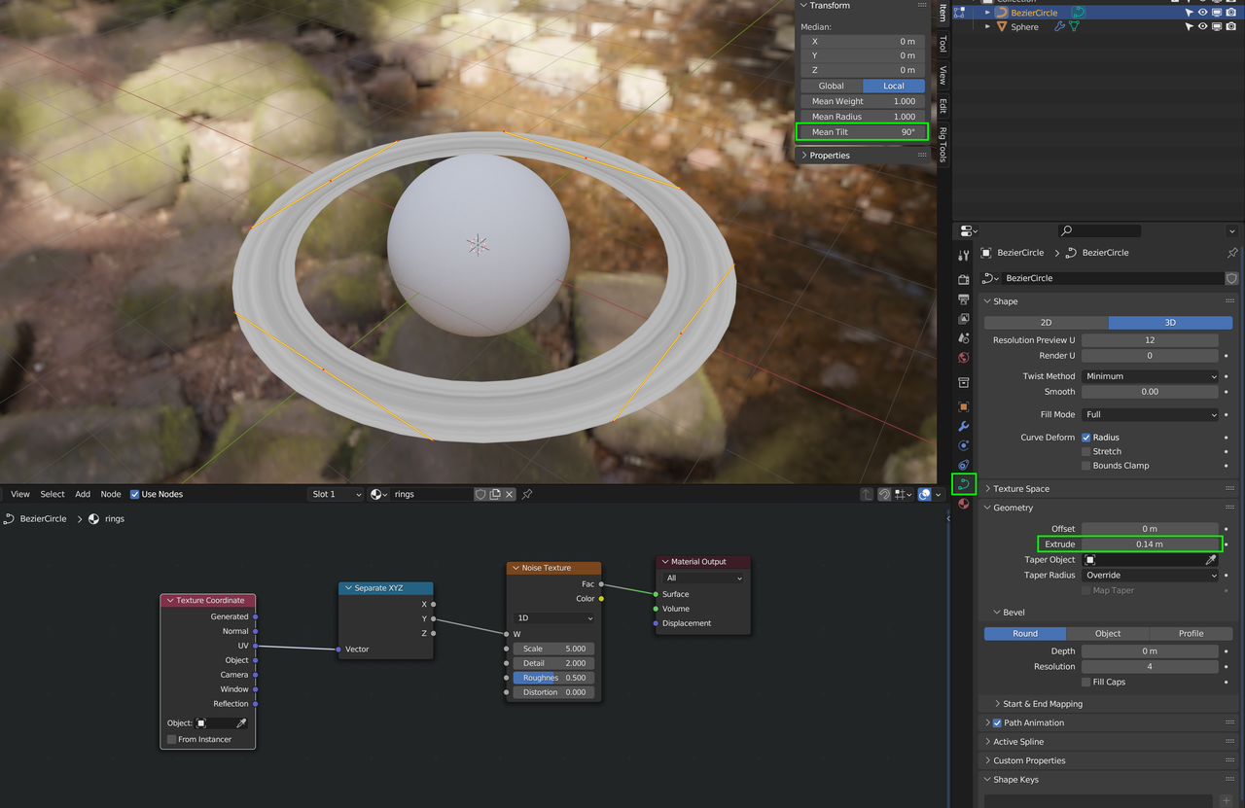Viewport: 1245px width, 808px height.
Task: Enable the Bounds Clamp checkbox
Action: pyautogui.click(x=1085, y=466)
